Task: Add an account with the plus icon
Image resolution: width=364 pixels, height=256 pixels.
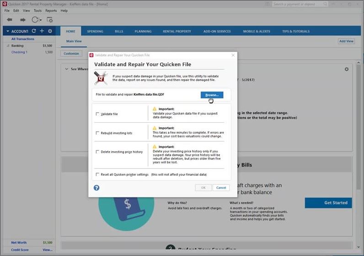Action: [x=42, y=31]
